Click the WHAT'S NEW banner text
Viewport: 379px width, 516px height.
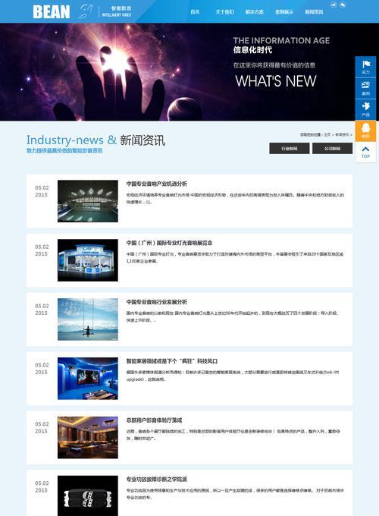(276, 81)
